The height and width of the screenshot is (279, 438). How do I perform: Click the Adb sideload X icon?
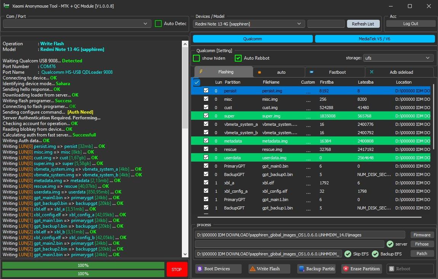pos(371,72)
